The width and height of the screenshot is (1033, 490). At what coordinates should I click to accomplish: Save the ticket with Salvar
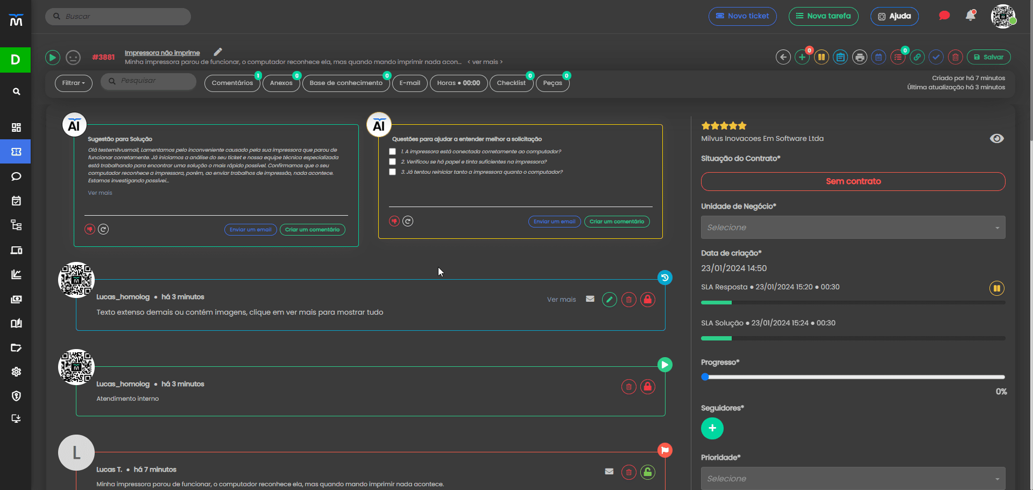[989, 57]
